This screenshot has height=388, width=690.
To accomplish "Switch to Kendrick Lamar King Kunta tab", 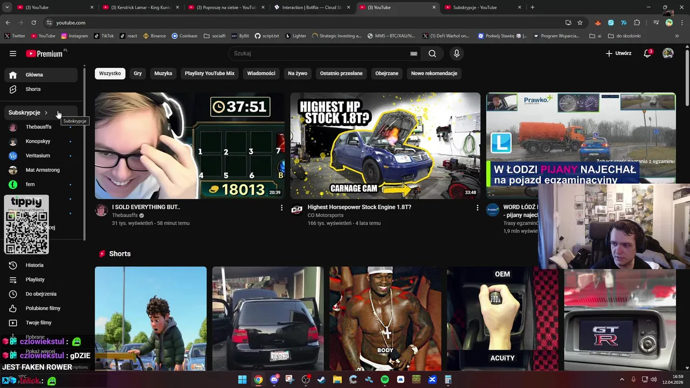I will (x=140, y=8).
